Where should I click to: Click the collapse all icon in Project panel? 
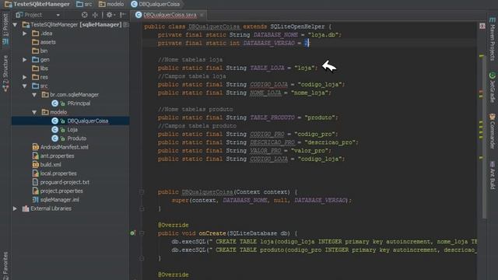tap(95, 15)
